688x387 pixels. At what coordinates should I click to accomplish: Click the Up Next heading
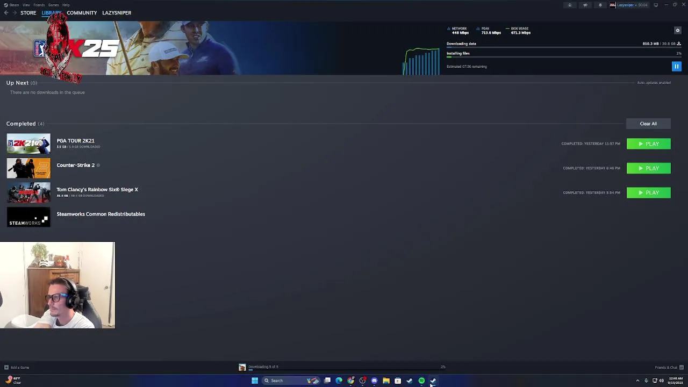click(17, 83)
